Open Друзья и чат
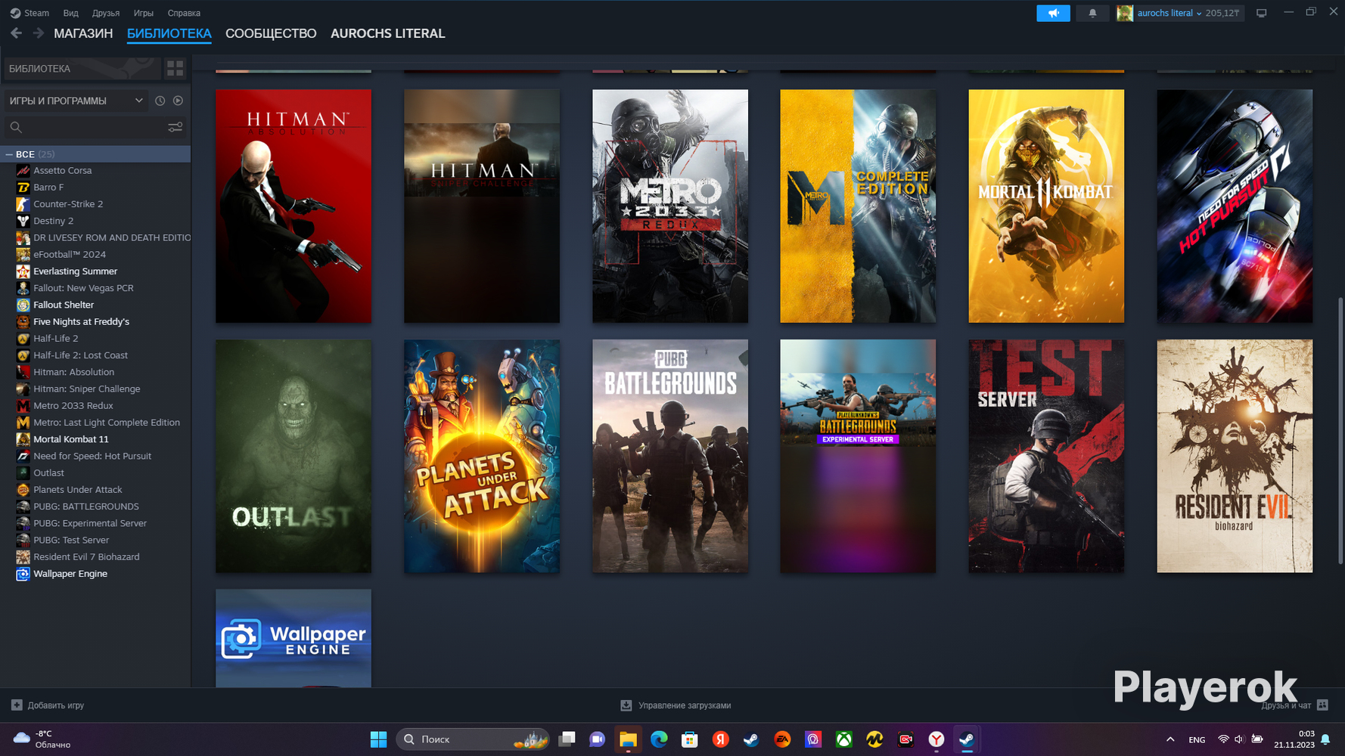This screenshot has width=1345, height=756. 1286,705
